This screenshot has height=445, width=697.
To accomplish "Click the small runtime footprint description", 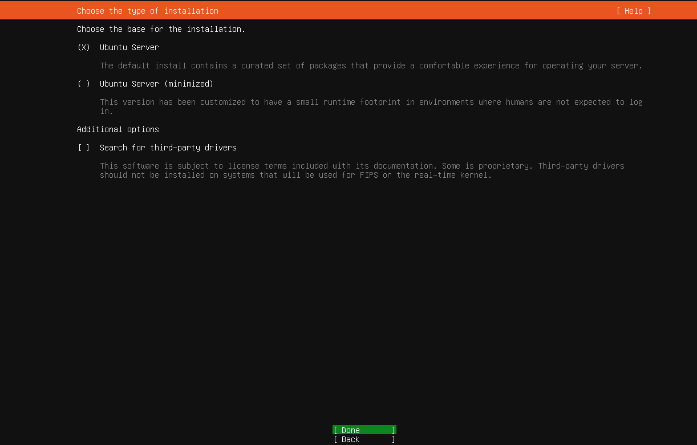I will [x=371, y=107].
